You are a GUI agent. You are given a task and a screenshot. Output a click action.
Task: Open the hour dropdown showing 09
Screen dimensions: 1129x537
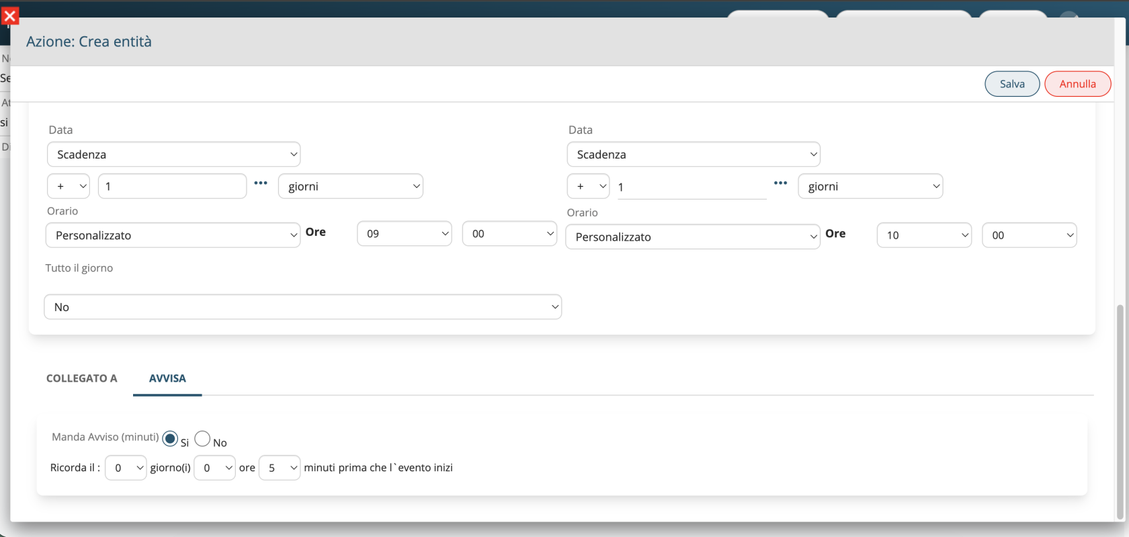pos(405,234)
